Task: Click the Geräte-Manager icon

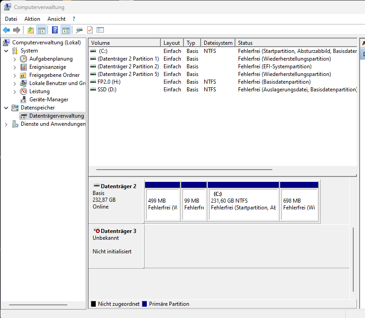Action: [x=23, y=100]
